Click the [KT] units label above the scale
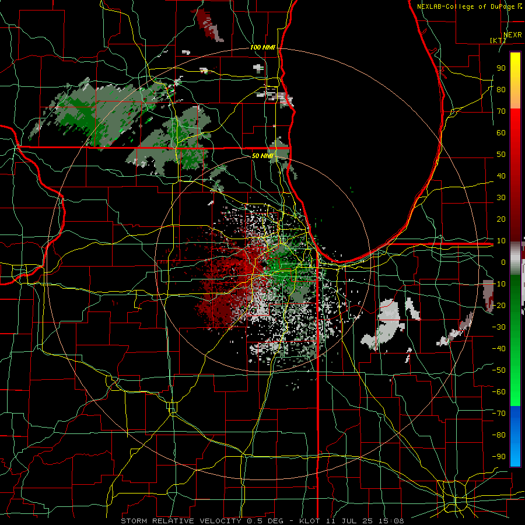 (x=498, y=40)
